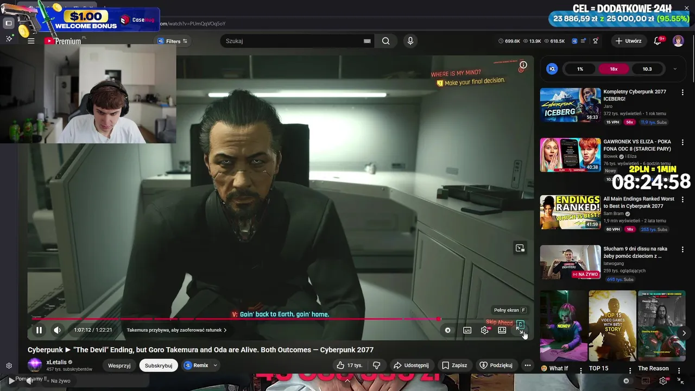Open the more actions three-dot menu below video

point(527,365)
